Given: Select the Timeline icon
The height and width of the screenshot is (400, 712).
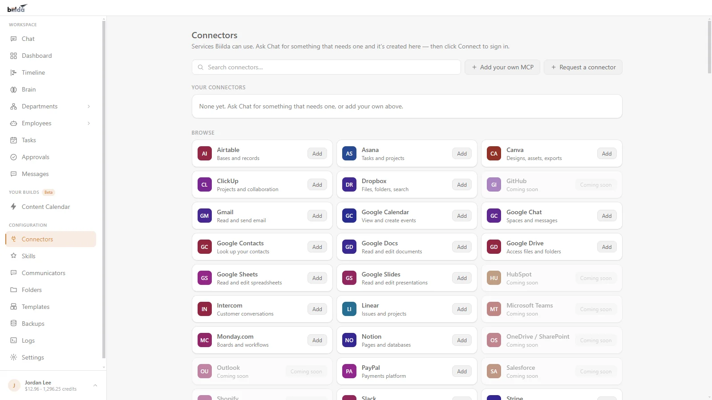Looking at the screenshot, I should point(13,72).
